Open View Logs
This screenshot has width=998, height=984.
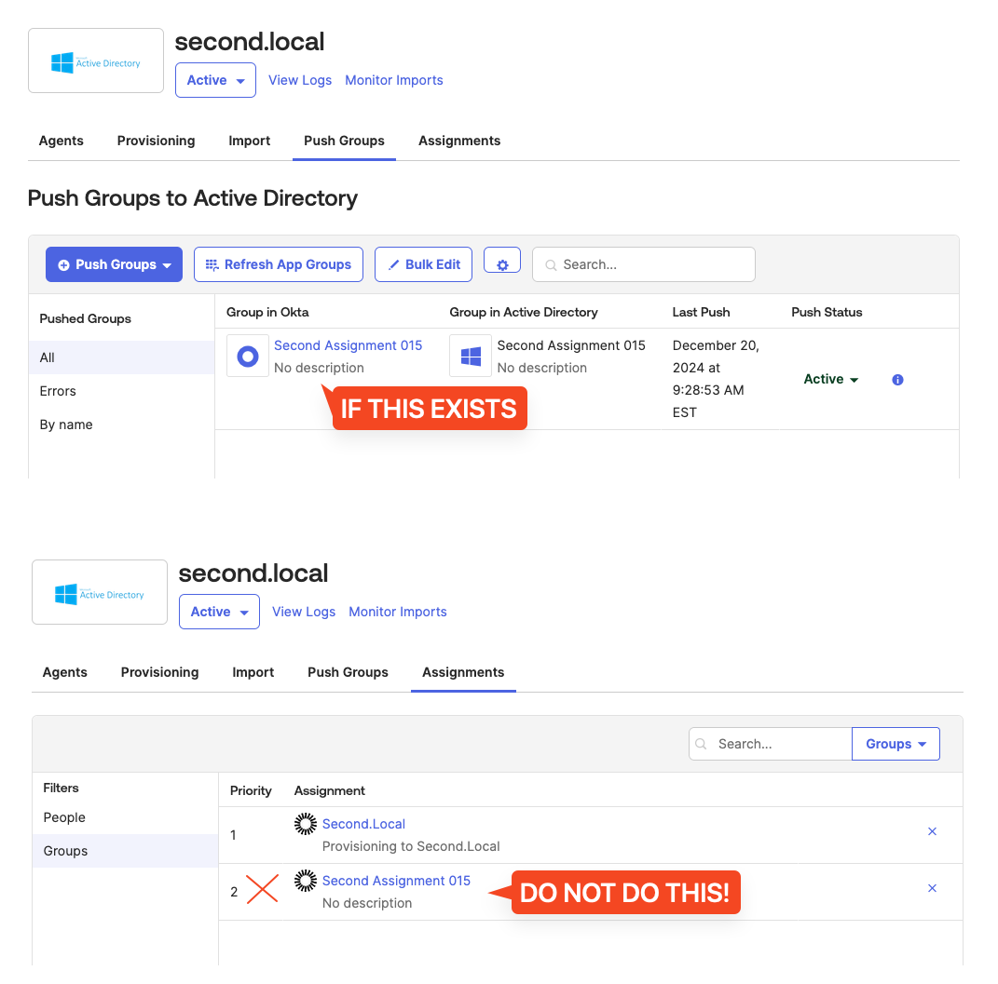click(300, 80)
